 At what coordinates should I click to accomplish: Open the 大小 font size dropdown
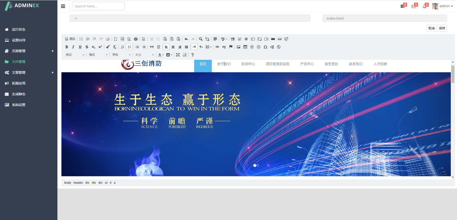pos(145,55)
